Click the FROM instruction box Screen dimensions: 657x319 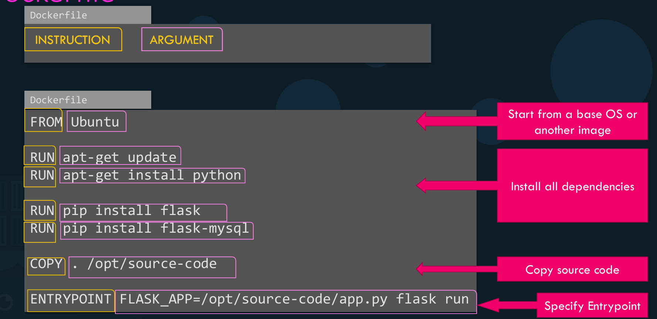coord(44,121)
